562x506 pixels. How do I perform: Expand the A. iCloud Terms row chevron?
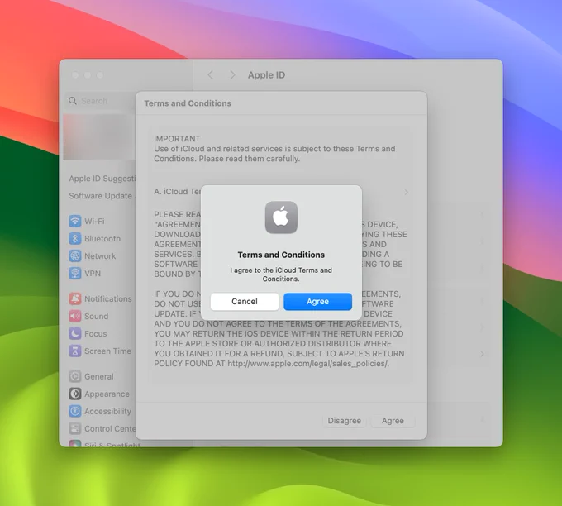(x=407, y=192)
